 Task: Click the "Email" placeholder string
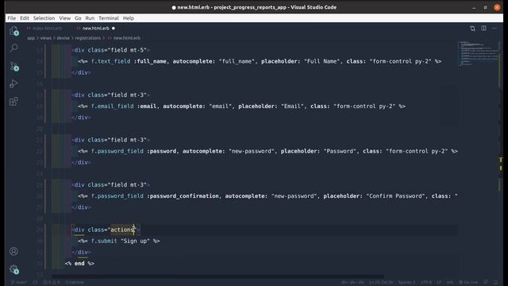(x=292, y=106)
